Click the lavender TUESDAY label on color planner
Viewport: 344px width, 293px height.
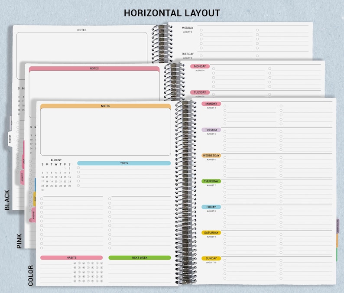[x=211, y=130]
